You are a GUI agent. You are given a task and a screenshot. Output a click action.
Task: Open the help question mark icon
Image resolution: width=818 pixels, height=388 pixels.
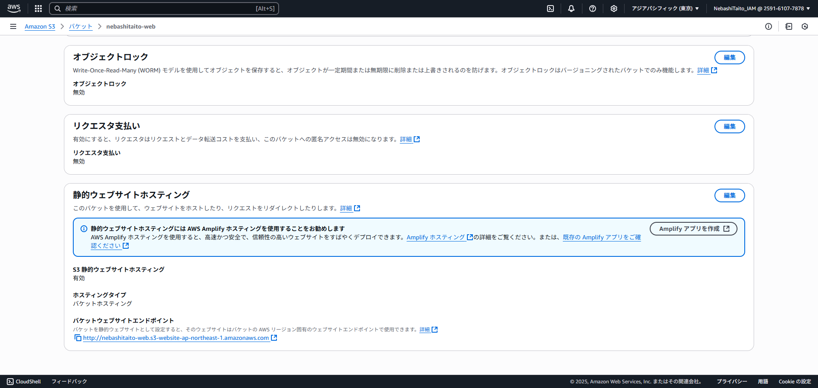pyautogui.click(x=593, y=9)
